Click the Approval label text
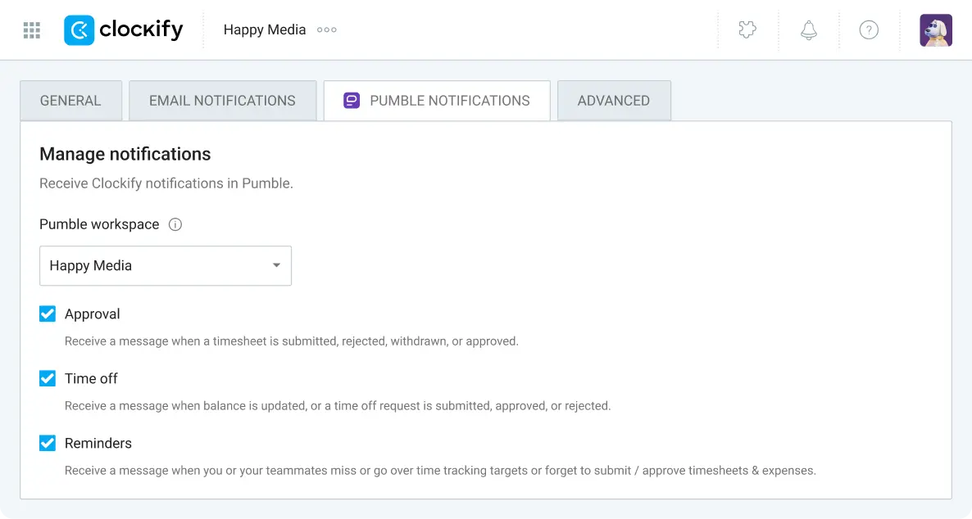Screen dimensions: 972x519 coord(93,314)
